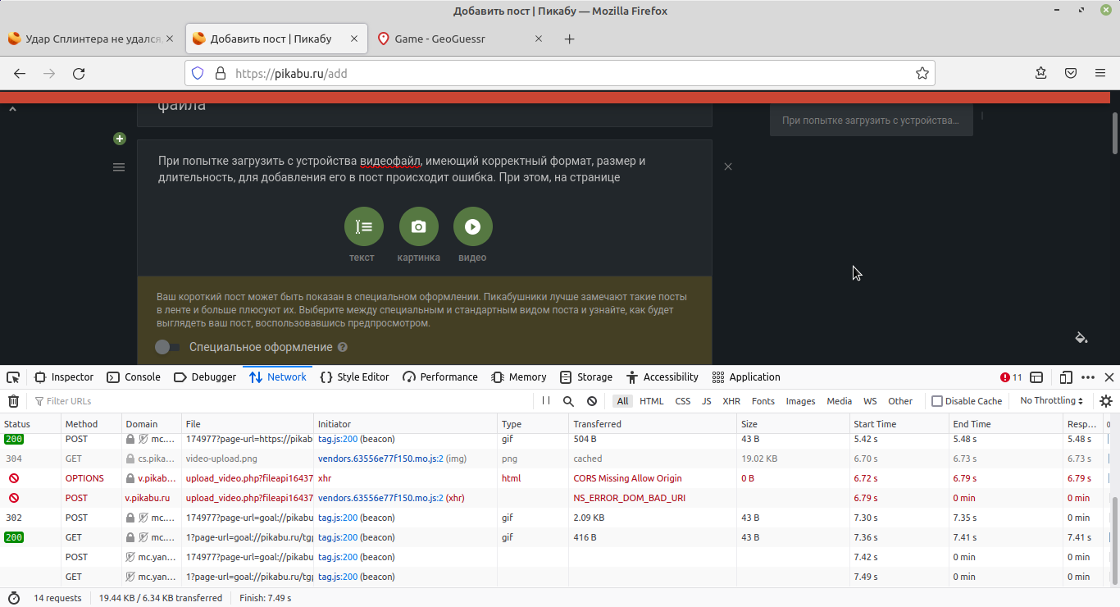
Task: Switch to the 'Удар Сплинтера' tab
Action: 92,39
